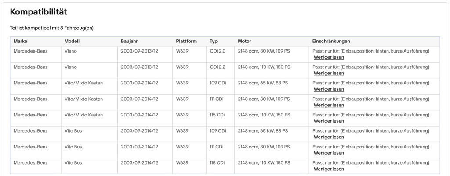Select 'W639' platform in Vito Bus 115 CDi row
The height and width of the screenshot is (176, 450).
click(182, 163)
